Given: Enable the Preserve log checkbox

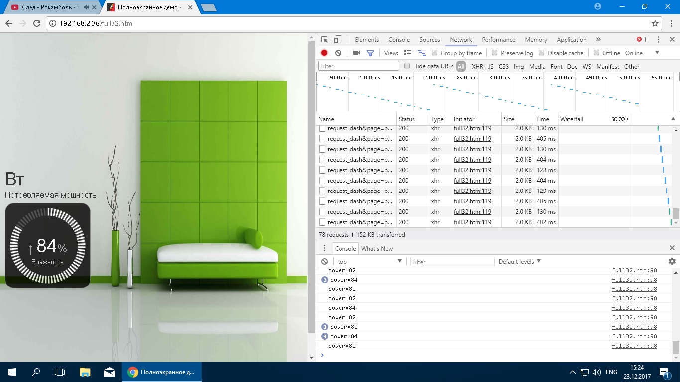Looking at the screenshot, I should (494, 53).
